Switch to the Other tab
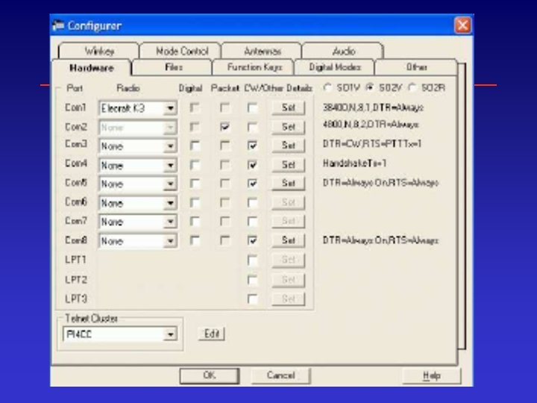This screenshot has height=403, width=537. point(416,67)
